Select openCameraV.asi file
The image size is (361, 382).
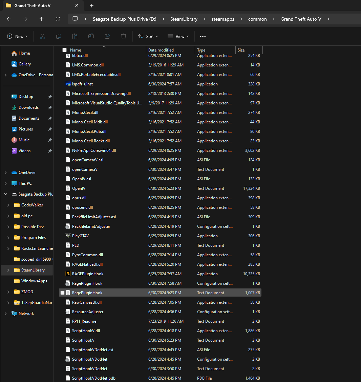(160, 160)
